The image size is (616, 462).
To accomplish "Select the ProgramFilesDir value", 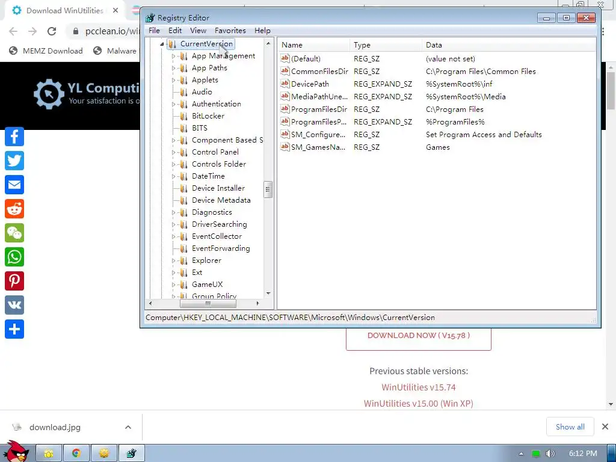I will 319,109.
